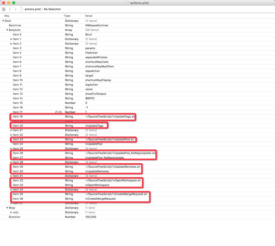Collapse the $top dictionary
Viewport: 275px width, 246px height.
(7, 208)
